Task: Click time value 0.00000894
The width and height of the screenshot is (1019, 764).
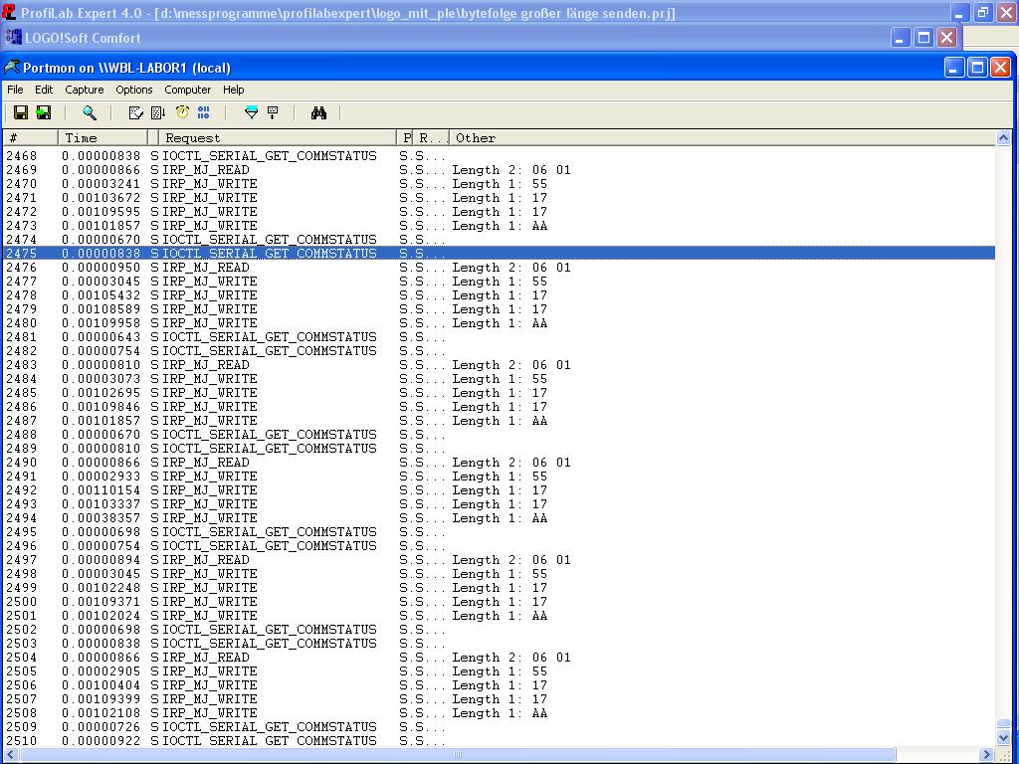Action: pyautogui.click(x=101, y=560)
